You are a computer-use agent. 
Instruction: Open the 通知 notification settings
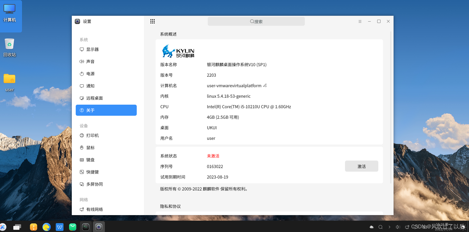coord(106,86)
